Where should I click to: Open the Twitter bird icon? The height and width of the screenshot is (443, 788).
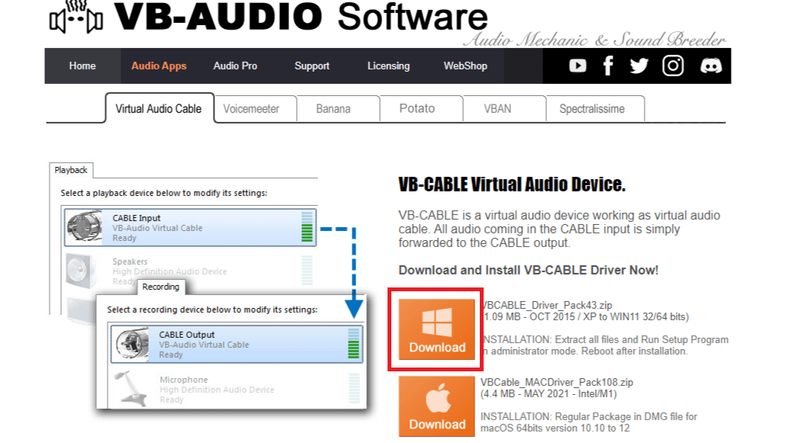[x=639, y=66]
